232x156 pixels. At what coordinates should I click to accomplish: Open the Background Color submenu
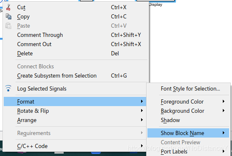pyautogui.click(x=188, y=111)
